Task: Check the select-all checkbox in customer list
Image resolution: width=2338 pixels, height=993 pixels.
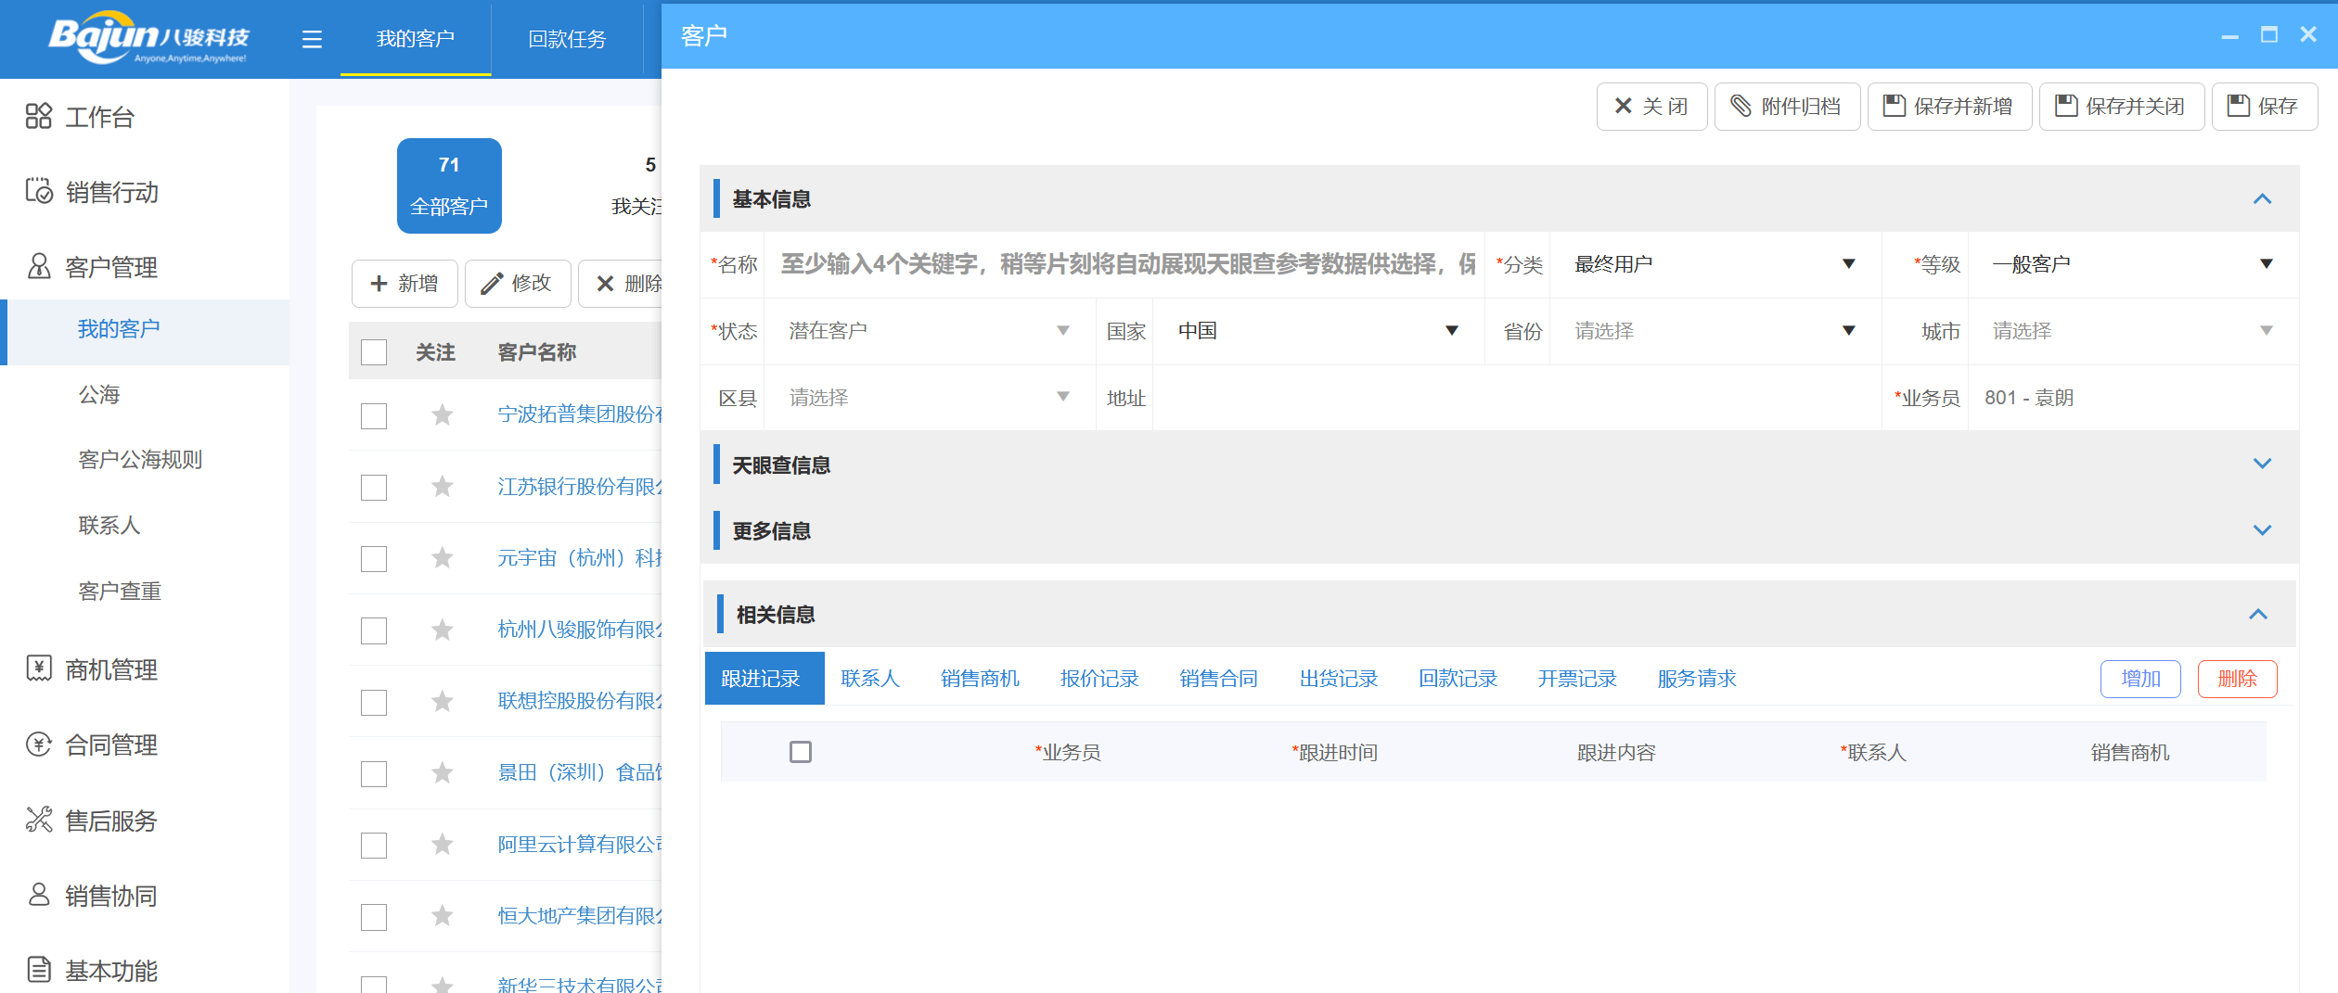Action: pos(373,352)
